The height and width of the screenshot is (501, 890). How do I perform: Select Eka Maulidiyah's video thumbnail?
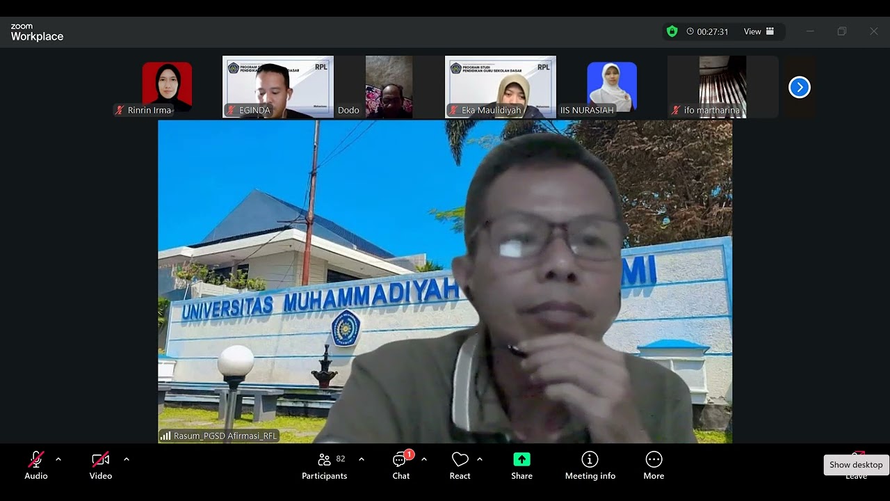(x=501, y=87)
